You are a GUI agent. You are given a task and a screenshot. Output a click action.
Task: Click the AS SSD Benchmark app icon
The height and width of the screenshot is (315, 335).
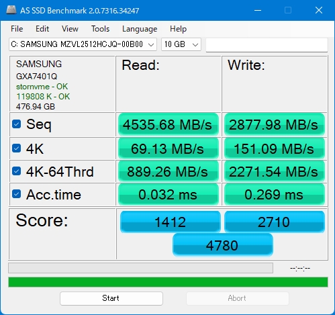(x=11, y=10)
